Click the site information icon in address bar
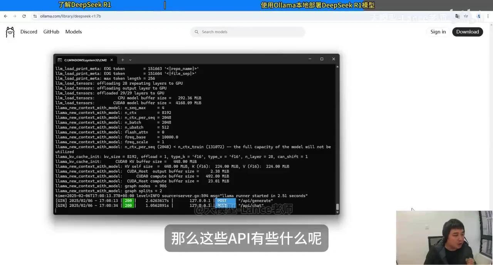 click(x=35, y=16)
